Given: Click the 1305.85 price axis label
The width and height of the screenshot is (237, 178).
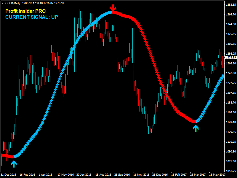Looking at the screenshot, I should pyautogui.click(x=231, y=44).
